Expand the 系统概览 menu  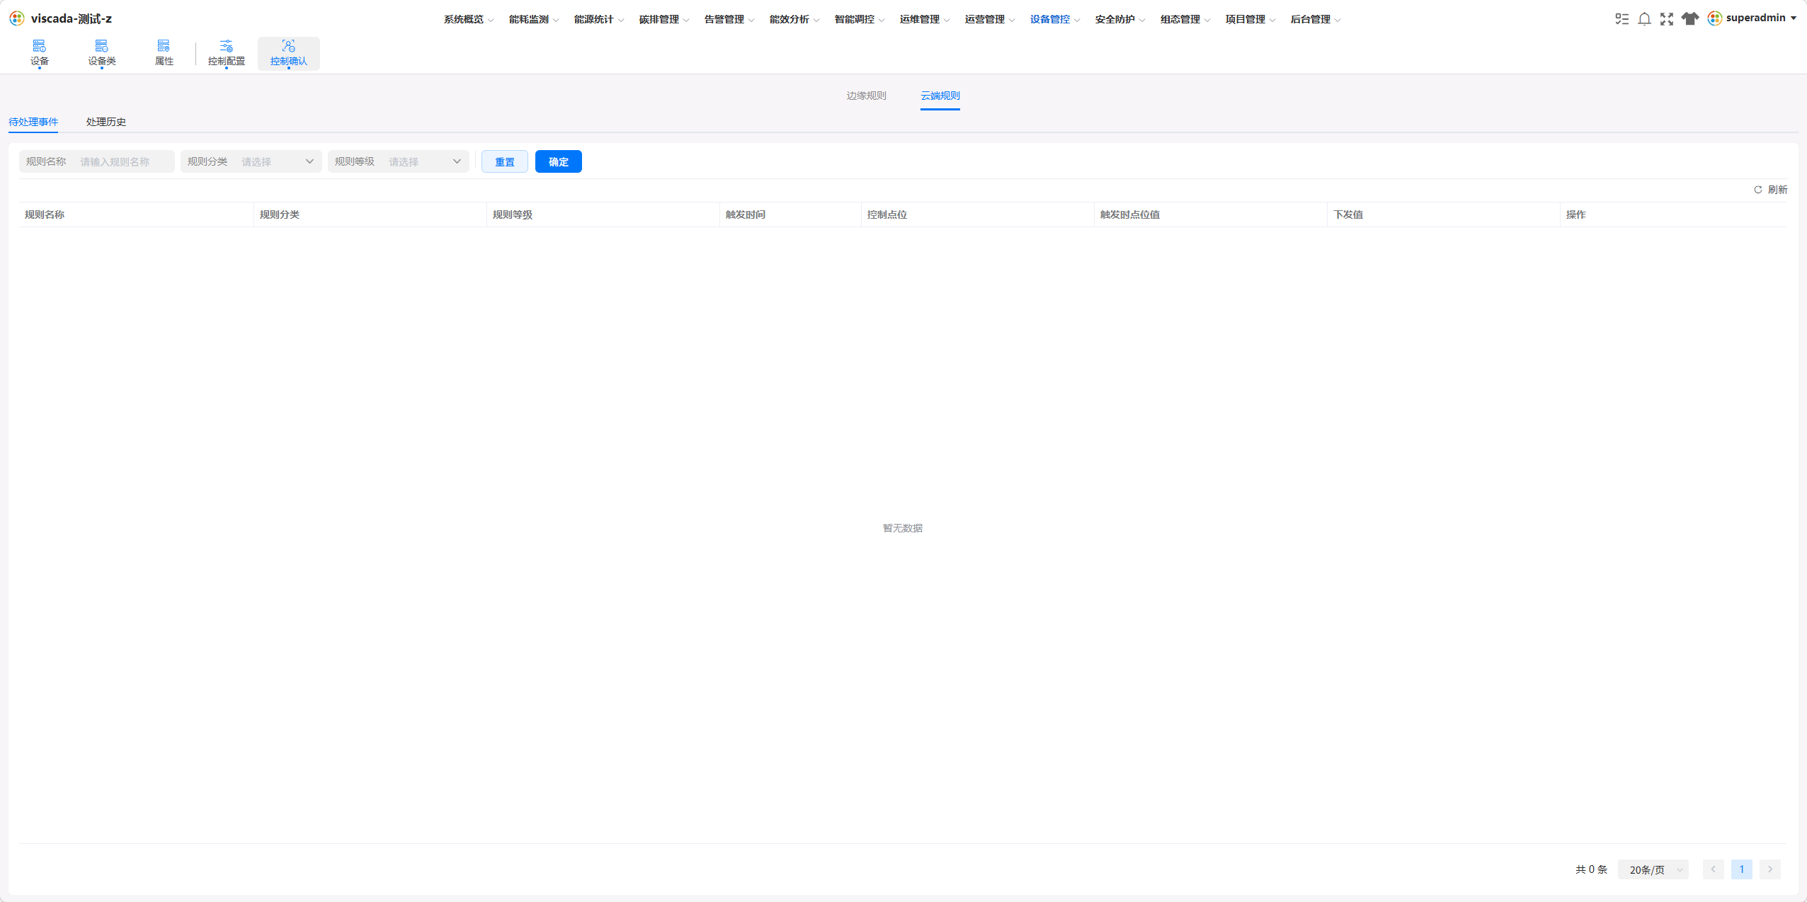point(469,19)
